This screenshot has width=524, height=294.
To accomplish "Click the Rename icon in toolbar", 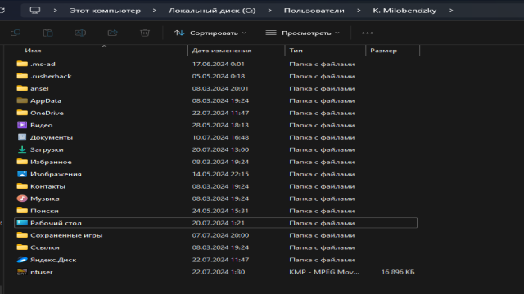I will (80, 33).
